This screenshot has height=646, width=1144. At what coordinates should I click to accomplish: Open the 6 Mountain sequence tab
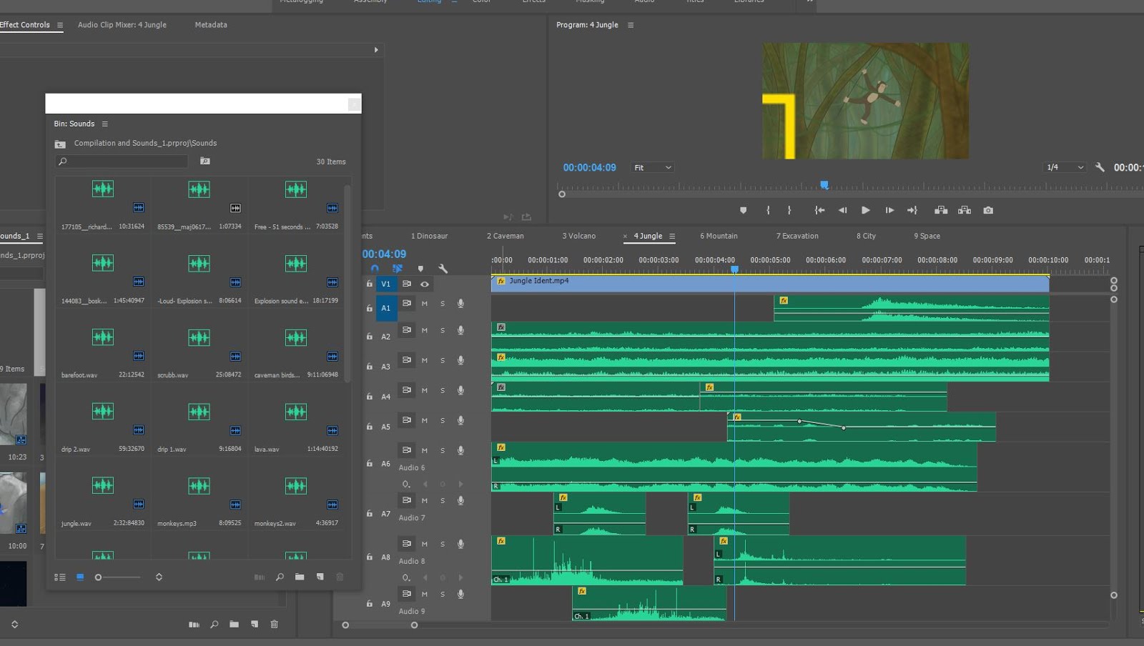click(x=719, y=236)
